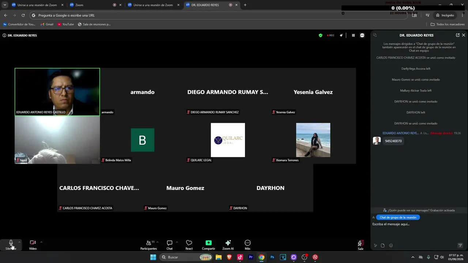
Task: Open the Chrome three-dot menu
Action: tap(463, 15)
